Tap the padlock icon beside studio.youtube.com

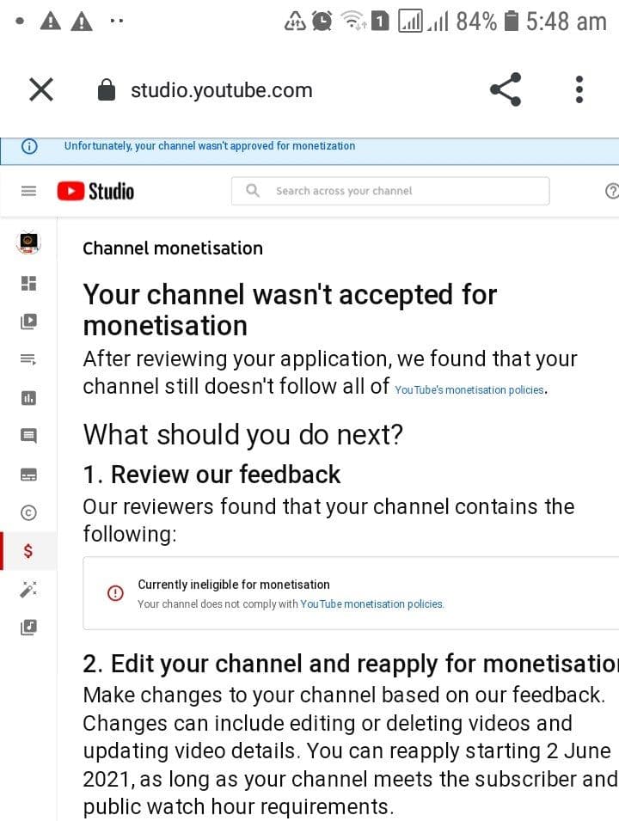coord(107,89)
